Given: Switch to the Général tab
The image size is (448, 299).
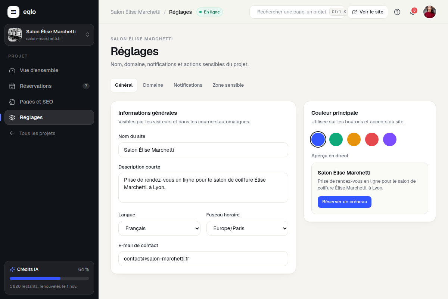Looking at the screenshot, I should pos(124,85).
